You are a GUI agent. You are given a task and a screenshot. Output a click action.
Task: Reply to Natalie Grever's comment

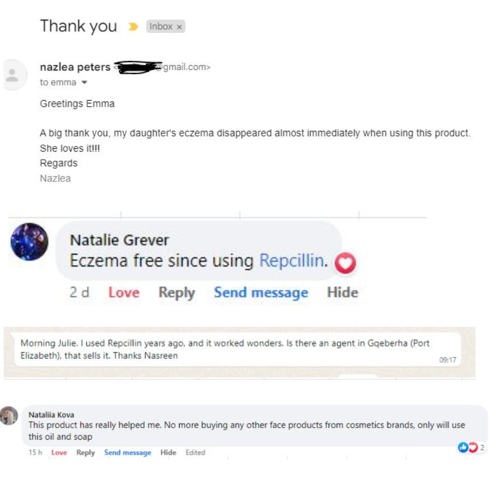click(x=176, y=293)
